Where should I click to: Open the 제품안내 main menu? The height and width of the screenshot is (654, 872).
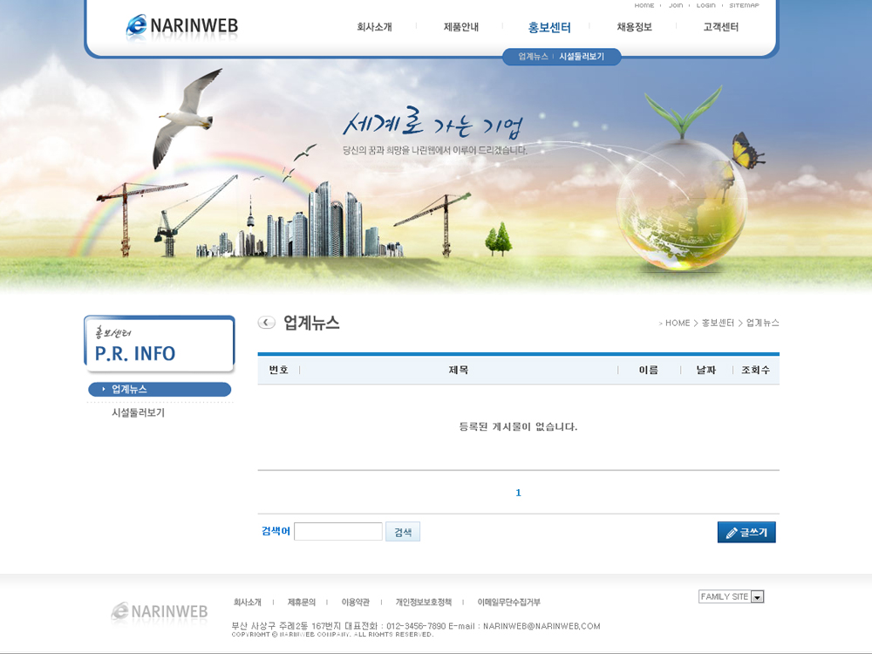tap(460, 27)
